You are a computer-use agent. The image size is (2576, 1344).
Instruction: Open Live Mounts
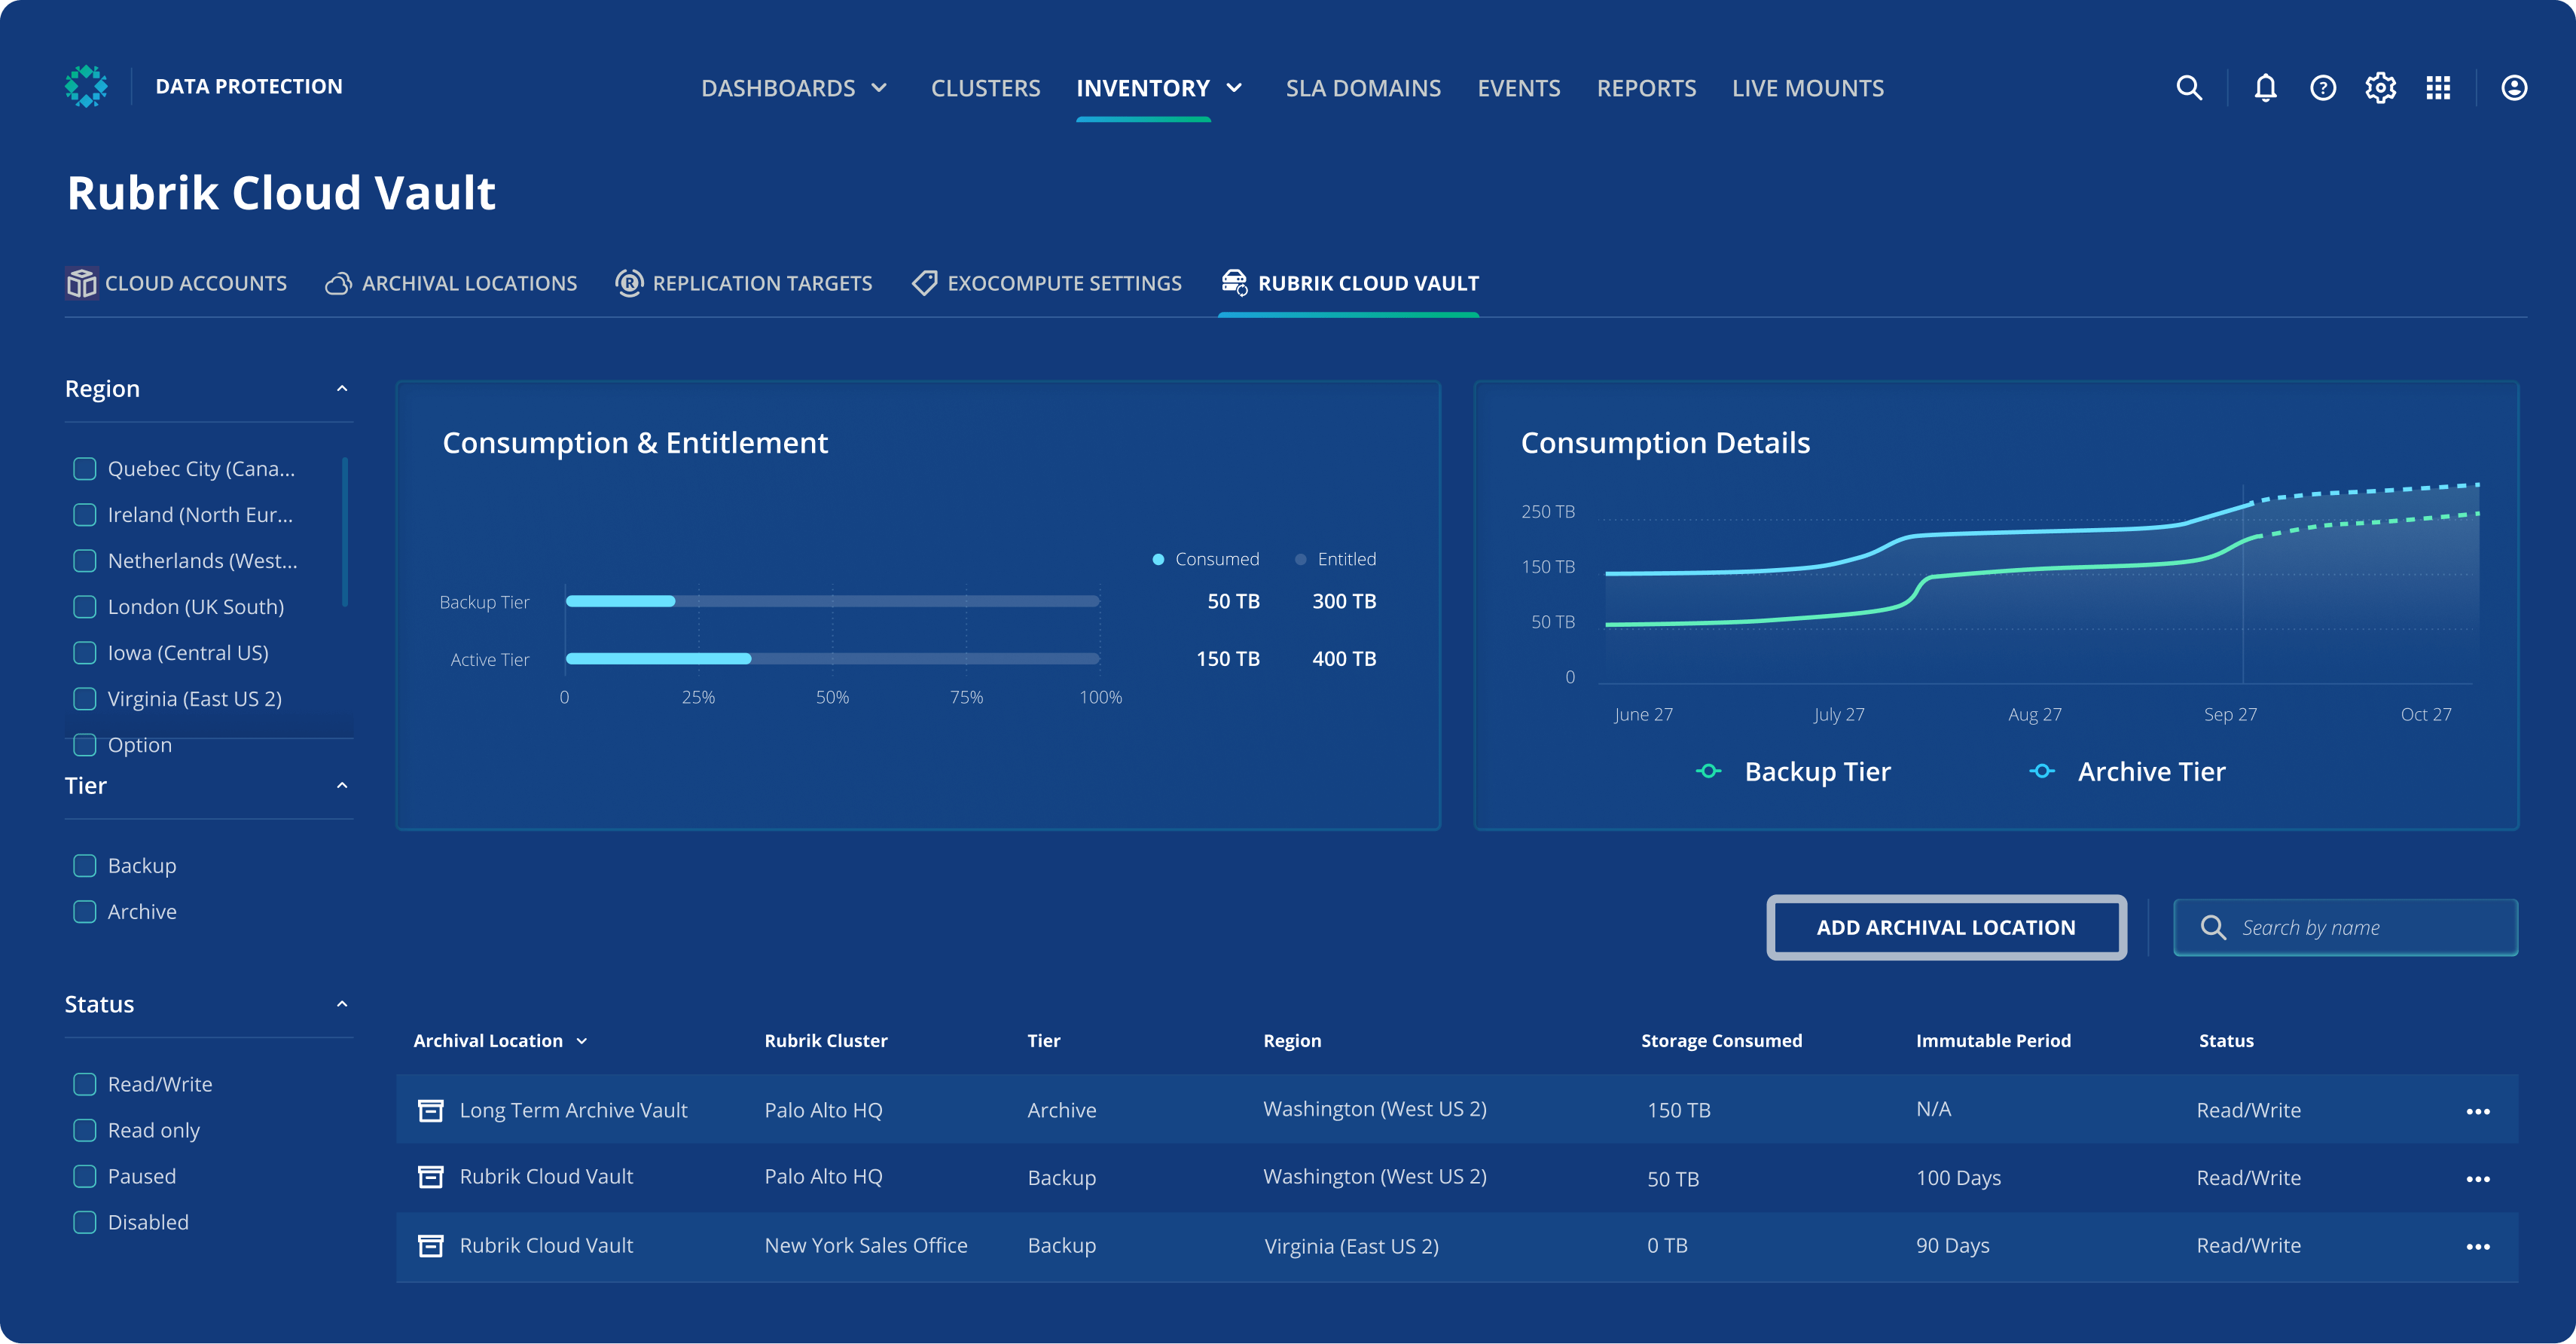pos(1807,88)
